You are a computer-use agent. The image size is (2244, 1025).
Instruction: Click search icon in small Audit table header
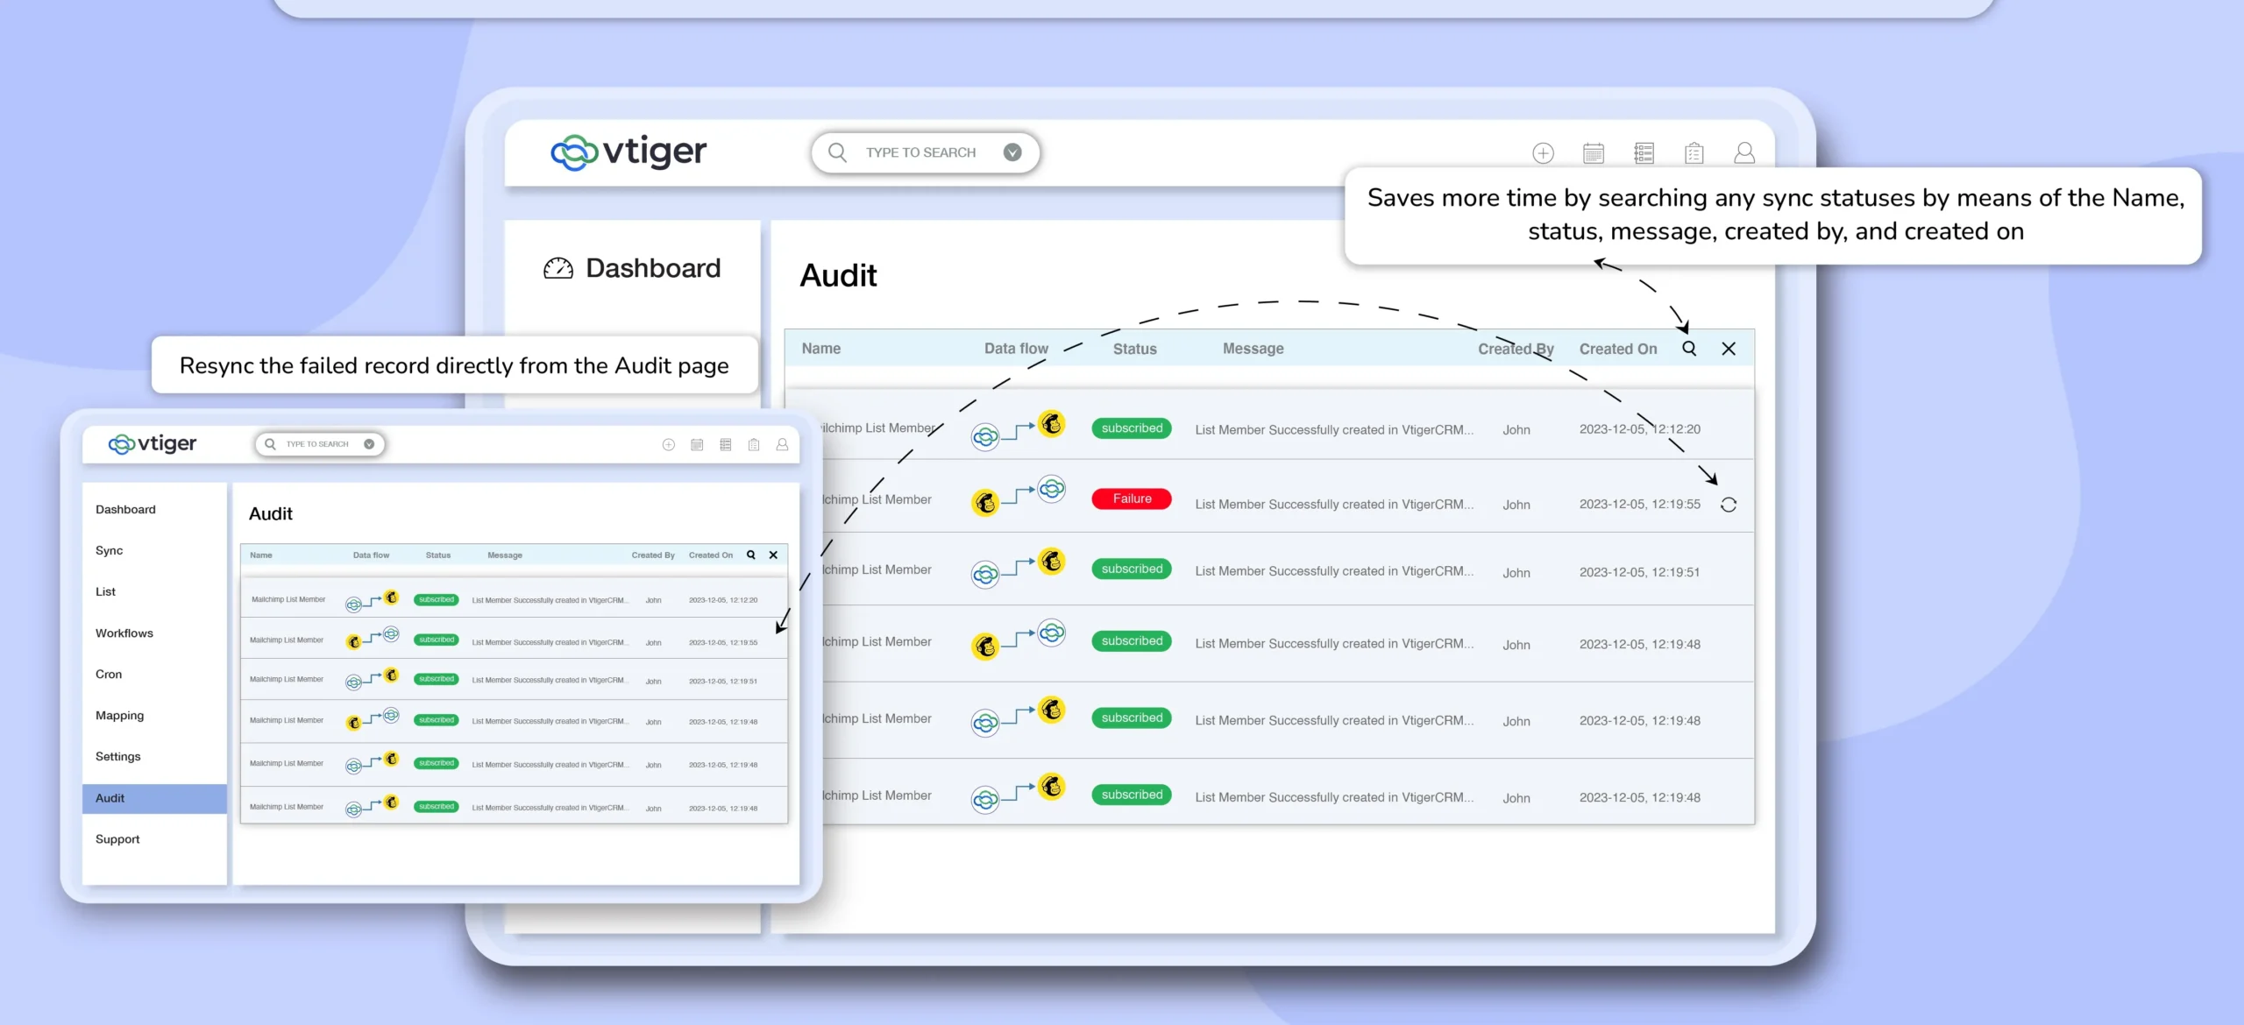(750, 555)
